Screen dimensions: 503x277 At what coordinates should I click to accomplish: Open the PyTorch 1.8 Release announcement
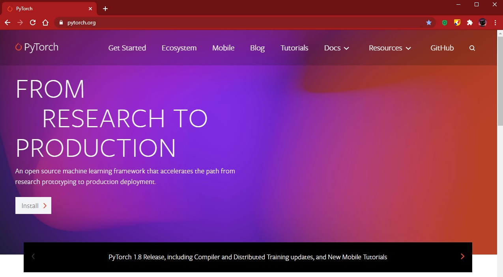click(x=248, y=257)
